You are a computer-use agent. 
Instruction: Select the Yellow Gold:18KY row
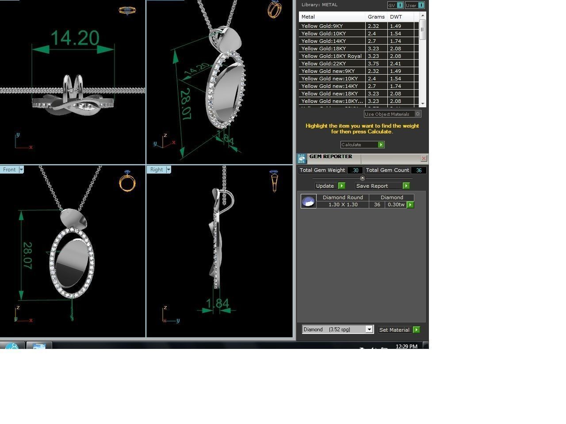coord(359,49)
